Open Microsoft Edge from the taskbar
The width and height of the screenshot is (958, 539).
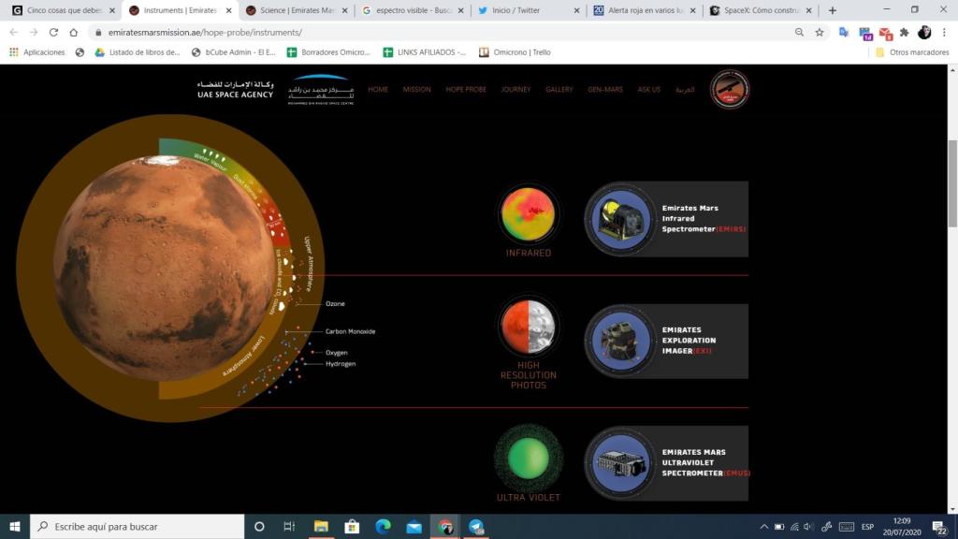[x=383, y=526]
